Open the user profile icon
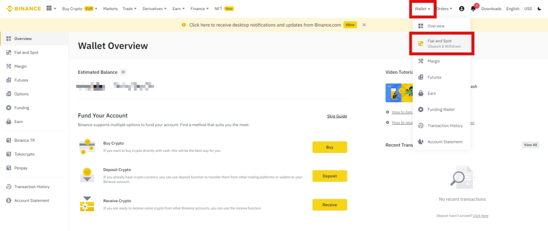Viewport: 548px width, 231px height. [462, 9]
